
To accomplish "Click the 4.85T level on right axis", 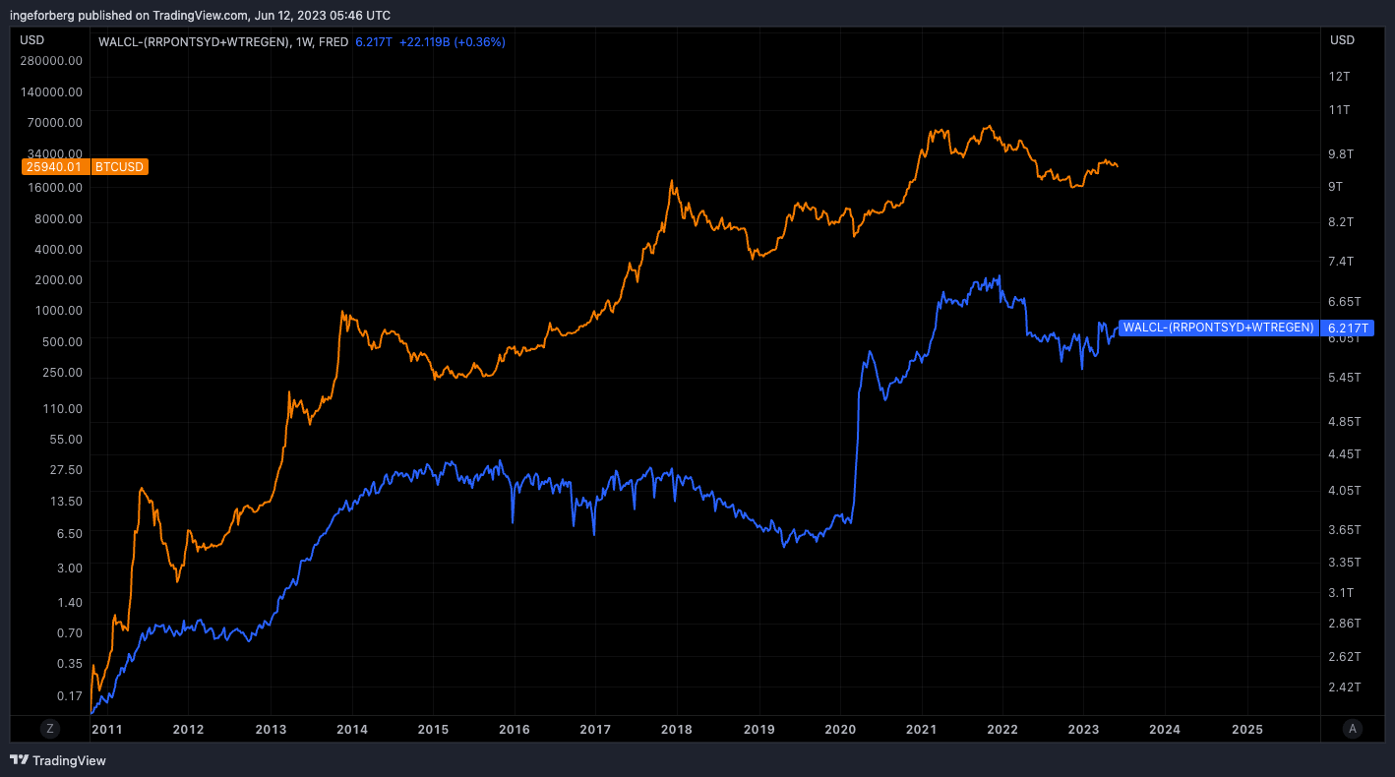I will pos(1345,422).
